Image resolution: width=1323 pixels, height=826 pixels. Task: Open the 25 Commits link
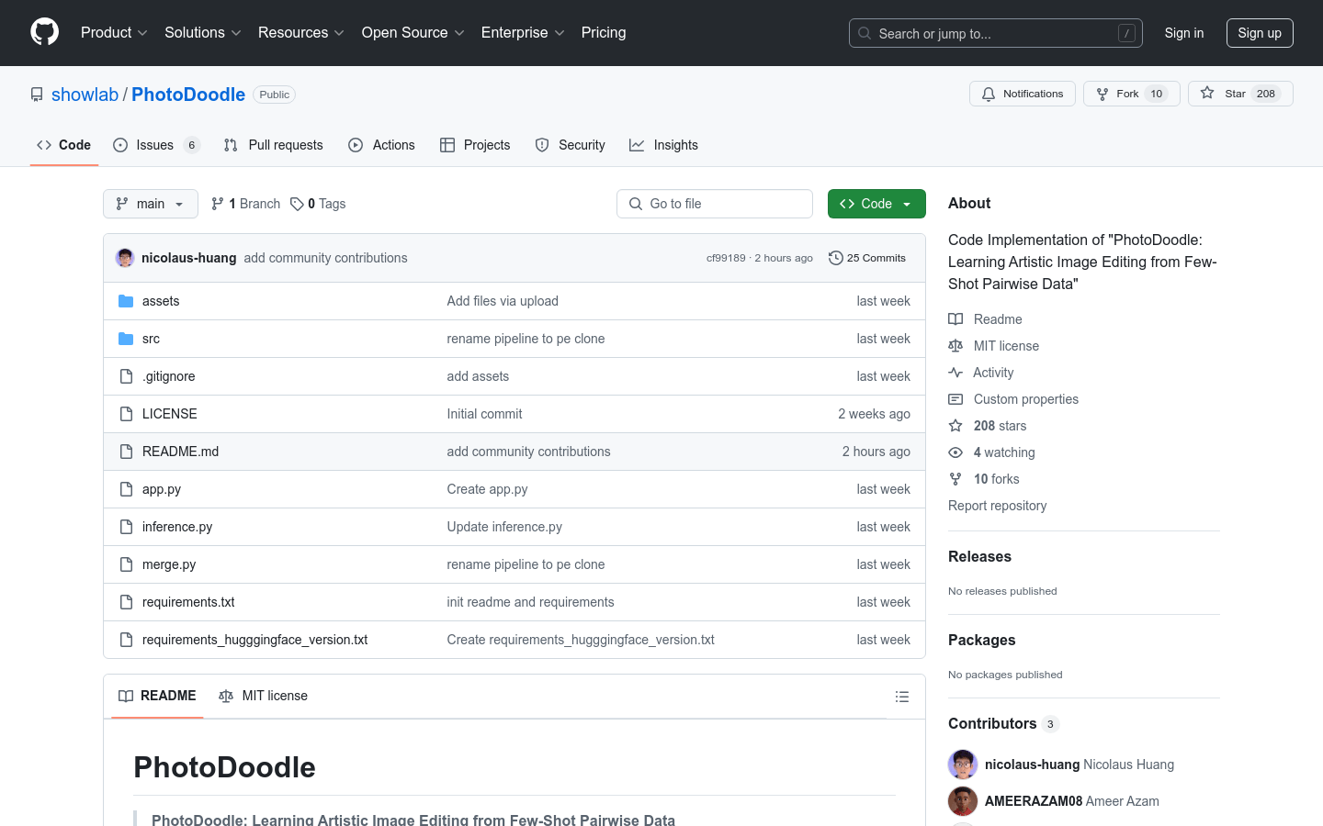867,258
